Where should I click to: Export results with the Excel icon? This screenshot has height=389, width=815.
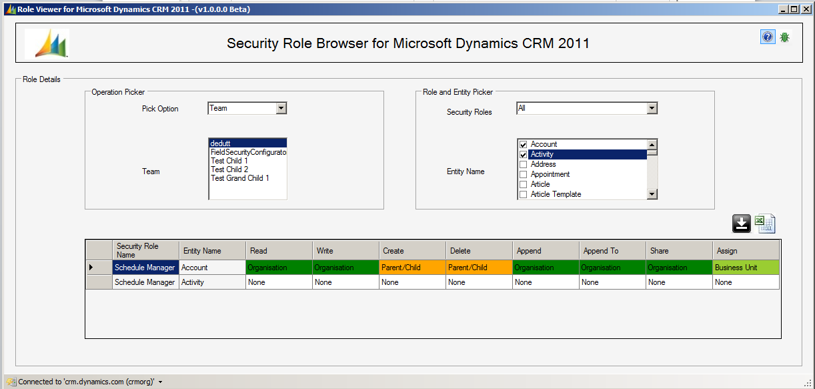765,224
